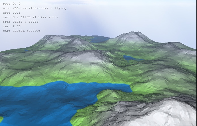Select the "var: 2.70" value line

point(12,26)
